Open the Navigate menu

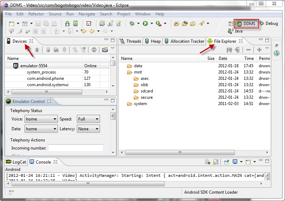click(87, 14)
